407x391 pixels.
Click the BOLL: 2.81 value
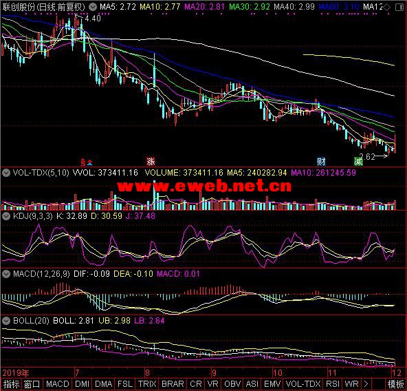[x=74, y=321]
